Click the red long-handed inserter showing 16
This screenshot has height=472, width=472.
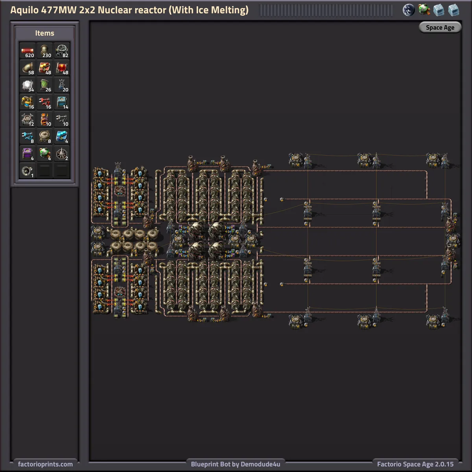[45, 102]
